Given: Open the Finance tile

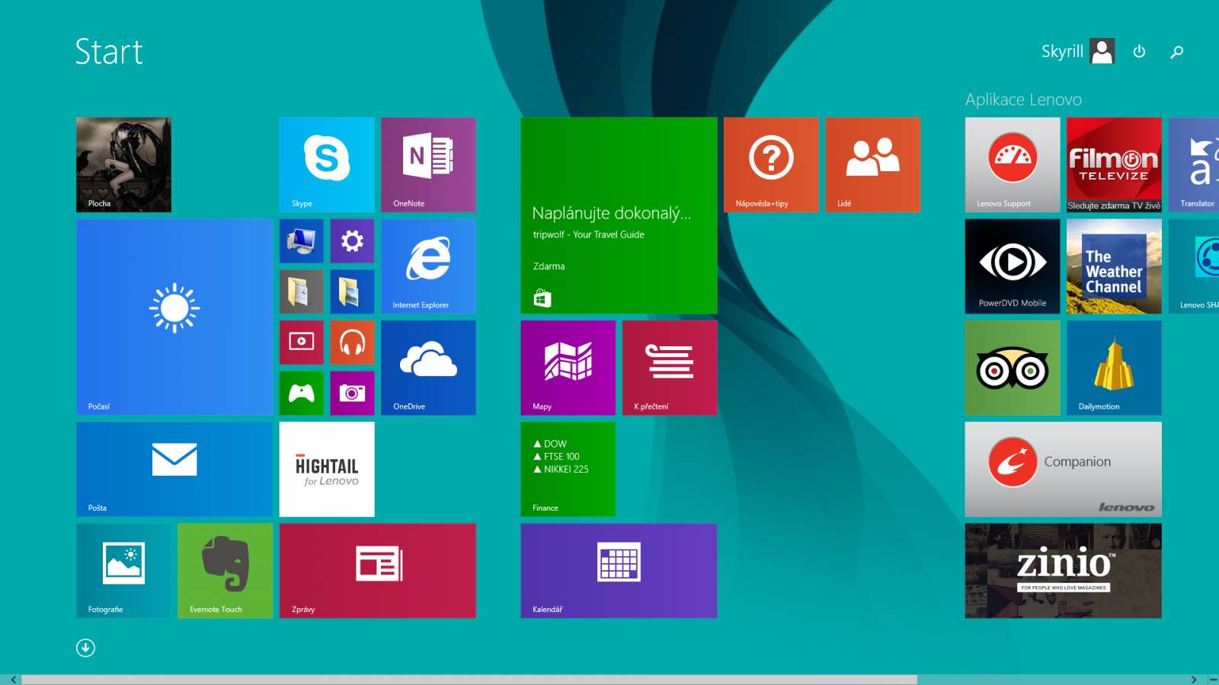Looking at the screenshot, I should point(568,469).
